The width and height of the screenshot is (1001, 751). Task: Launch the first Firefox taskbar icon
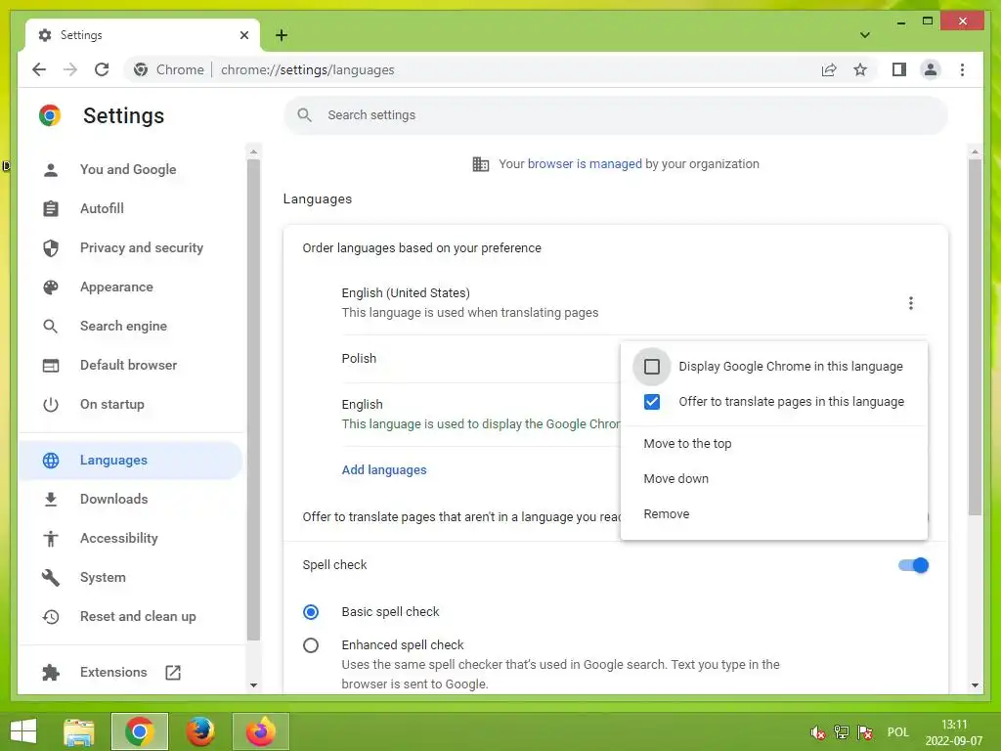point(200,731)
